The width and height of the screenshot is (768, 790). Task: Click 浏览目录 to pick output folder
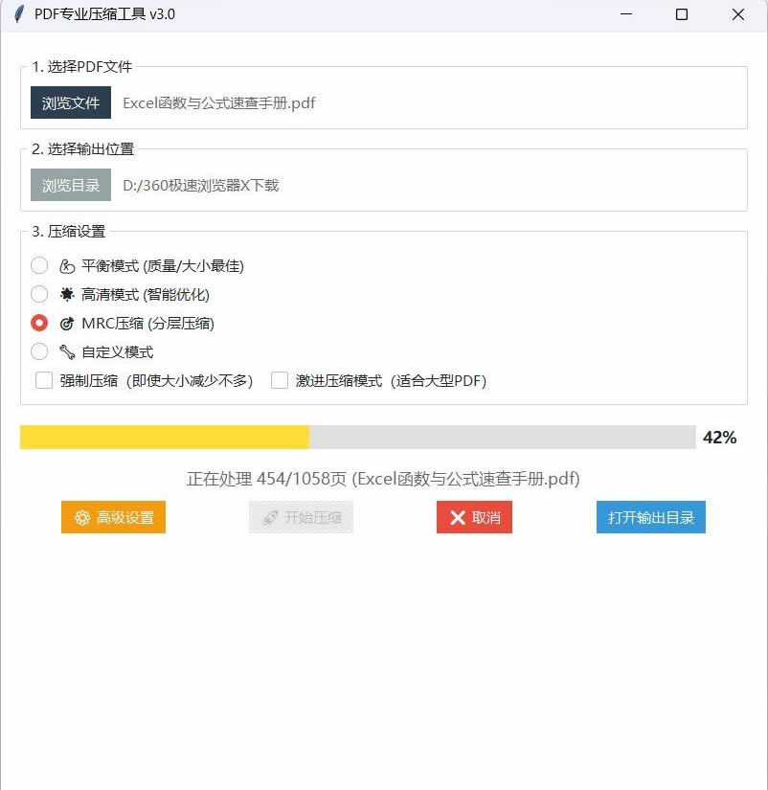(69, 186)
